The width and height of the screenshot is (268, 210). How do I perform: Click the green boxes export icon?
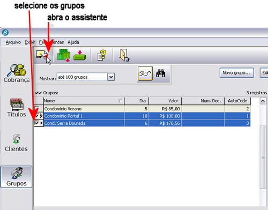(64, 55)
